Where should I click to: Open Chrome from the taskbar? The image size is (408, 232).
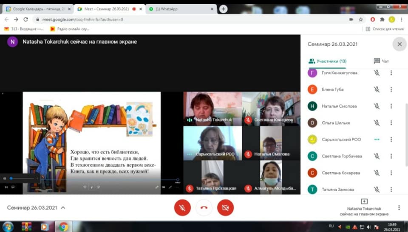point(63,226)
